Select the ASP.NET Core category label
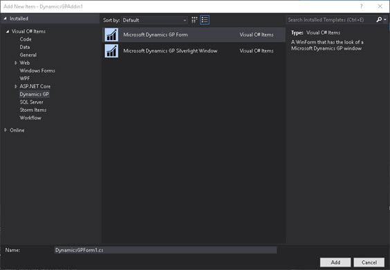 [x=35, y=86]
